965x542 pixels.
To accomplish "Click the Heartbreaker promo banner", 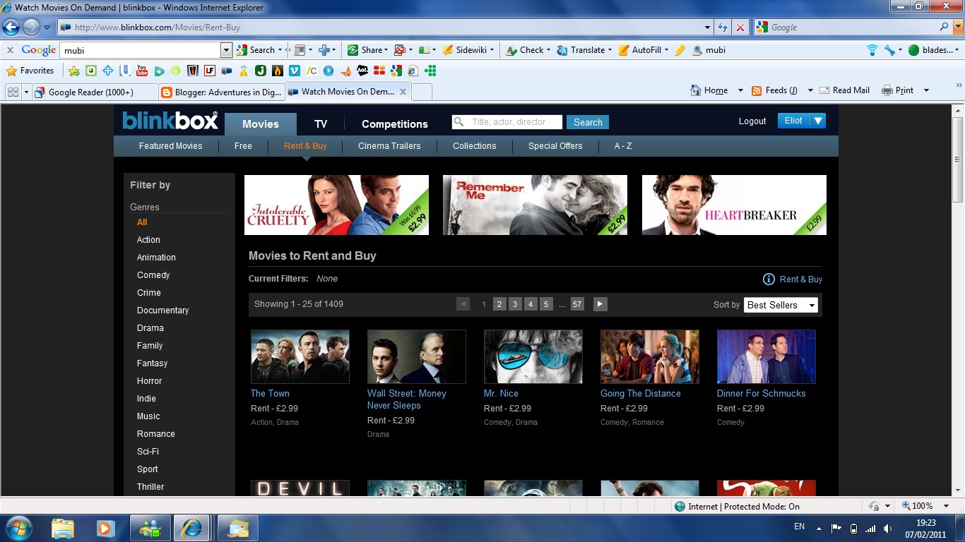I will pos(734,205).
